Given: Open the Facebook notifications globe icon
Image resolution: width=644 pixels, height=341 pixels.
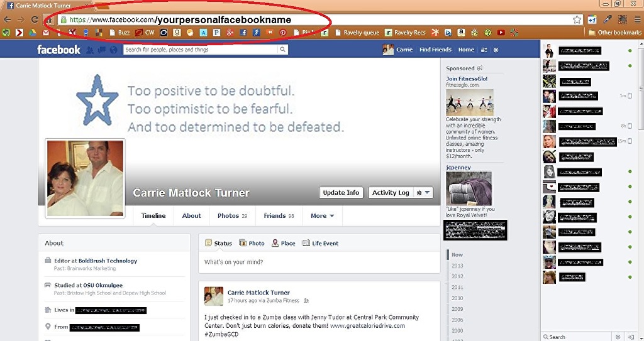Looking at the screenshot, I should pyautogui.click(x=114, y=50).
